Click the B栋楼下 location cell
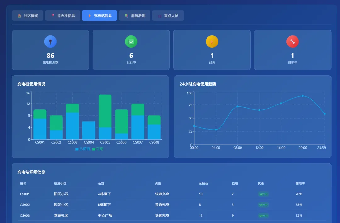This screenshot has width=340, height=223. [x=104, y=204]
